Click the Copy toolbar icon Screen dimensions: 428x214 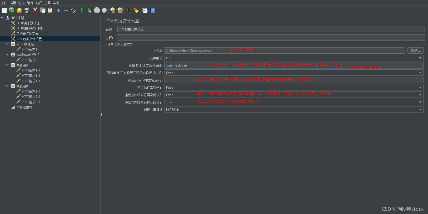[43, 10]
